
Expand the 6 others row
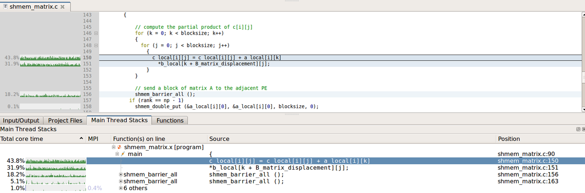click(120, 188)
